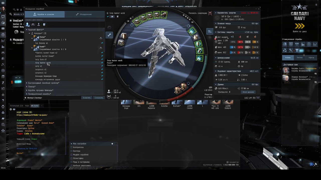This screenshot has width=321, height=180.
Task: Toggle the checkmark on Команда бернеров Enyo fitting
Action: click(x=102, y=76)
